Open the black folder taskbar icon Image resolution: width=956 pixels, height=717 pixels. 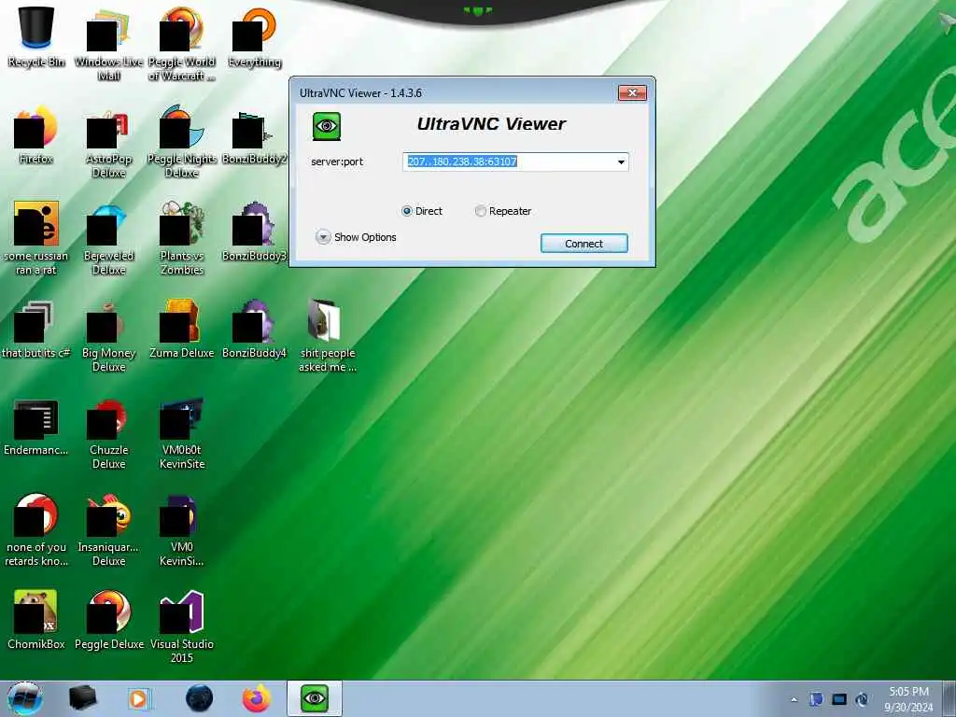[x=82, y=698]
